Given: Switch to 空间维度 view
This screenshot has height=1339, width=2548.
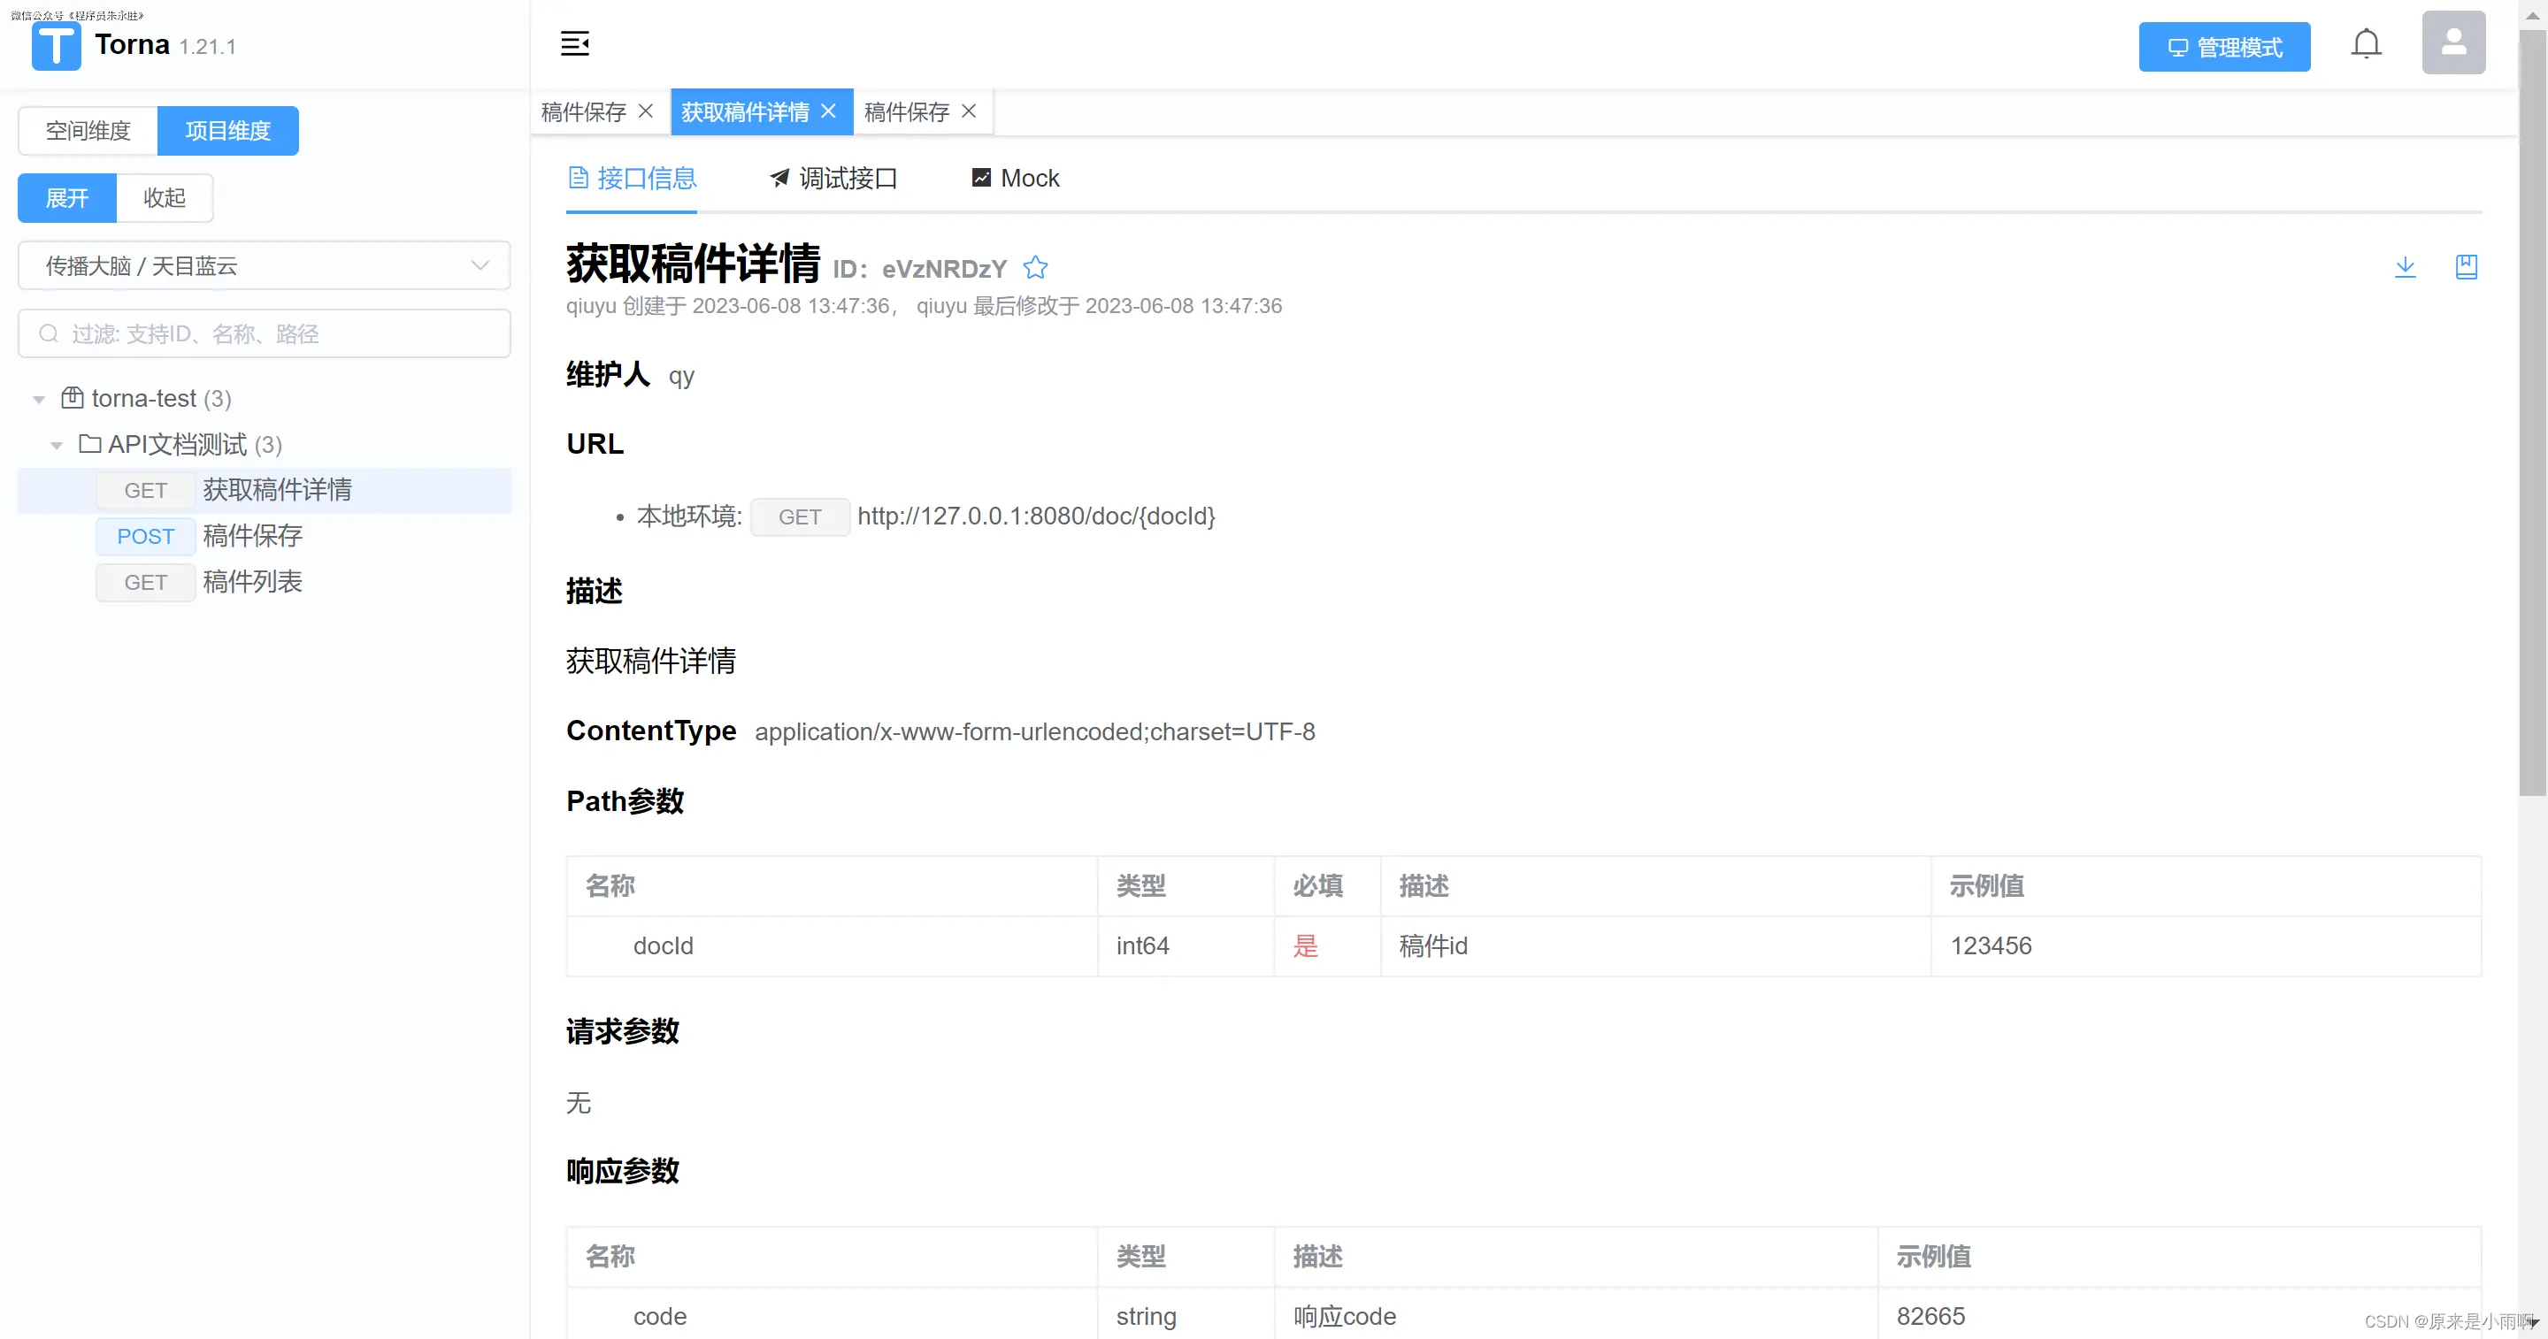Looking at the screenshot, I should tap(88, 131).
